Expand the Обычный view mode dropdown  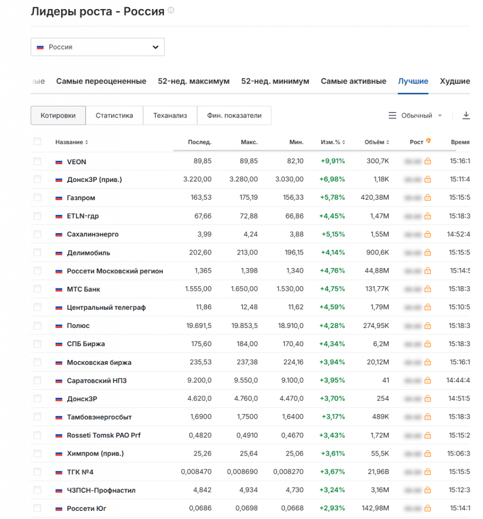[416, 116]
